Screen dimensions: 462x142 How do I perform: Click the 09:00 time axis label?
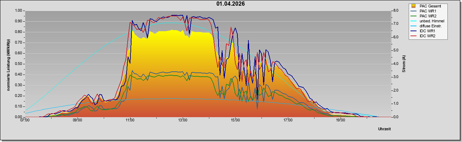(x=77, y=120)
